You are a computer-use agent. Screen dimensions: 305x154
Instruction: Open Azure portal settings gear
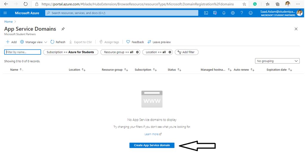pyautogui.click(x=233, y=13)
